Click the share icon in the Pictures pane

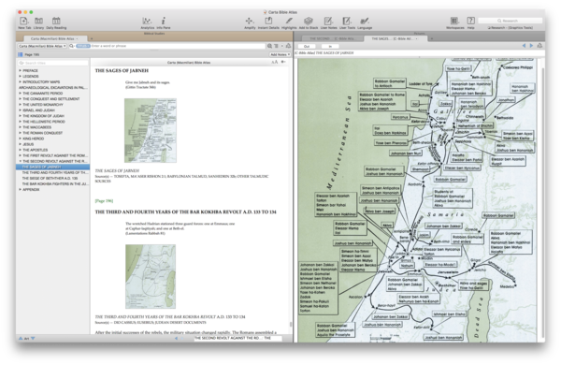pos(539,46)
